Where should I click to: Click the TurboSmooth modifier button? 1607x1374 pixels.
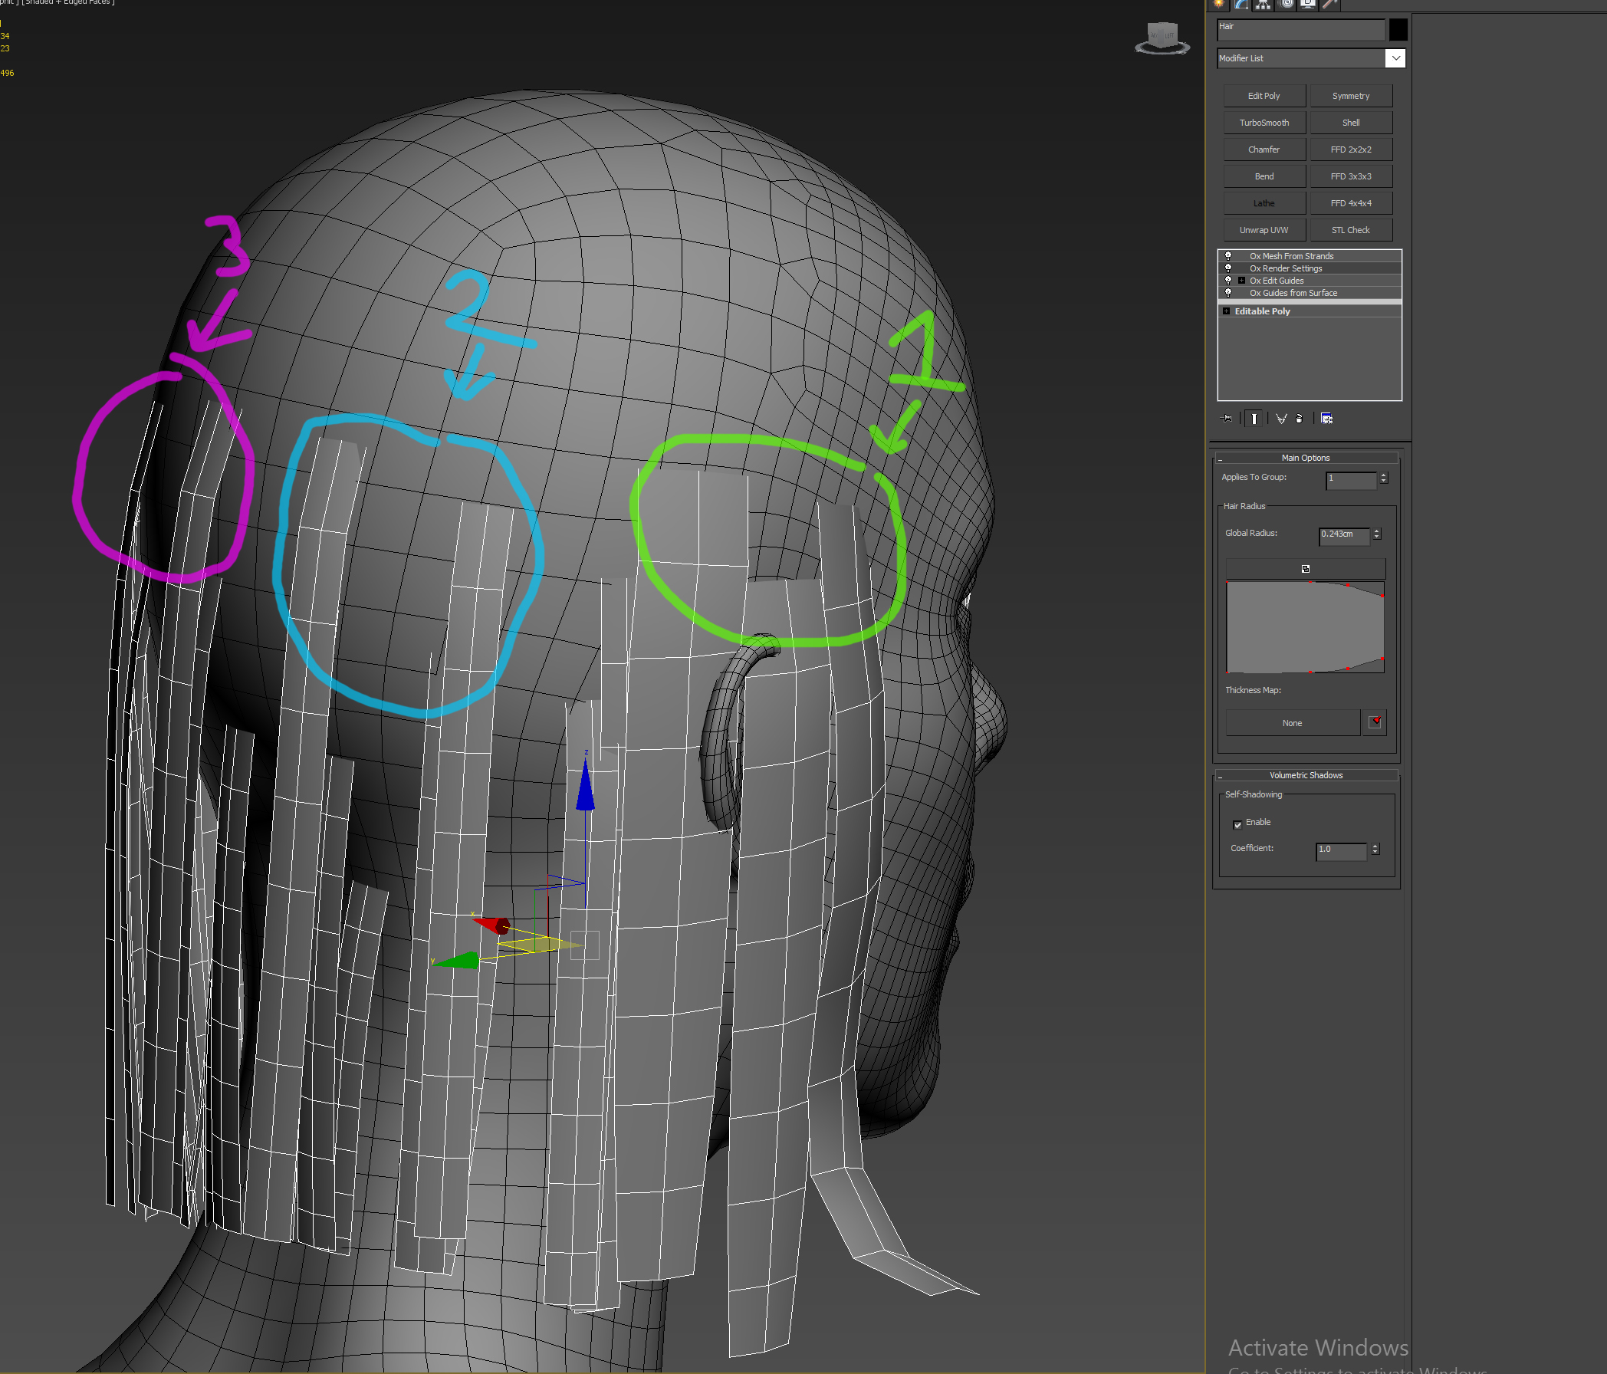pyautogui.click(x=1264, y=123)
